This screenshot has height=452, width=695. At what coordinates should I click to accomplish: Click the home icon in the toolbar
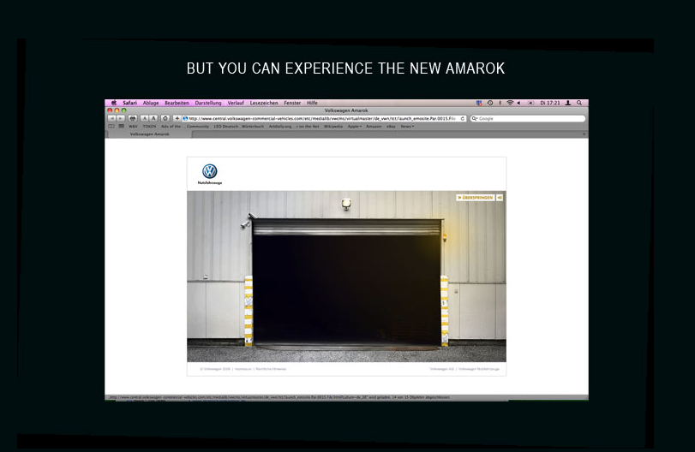pos(165,119)
